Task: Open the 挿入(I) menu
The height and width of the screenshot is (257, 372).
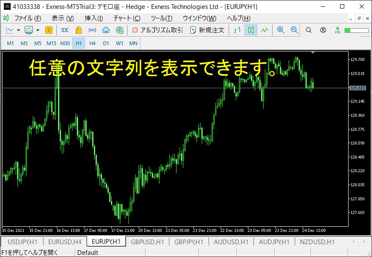Action: click(93, 18)
